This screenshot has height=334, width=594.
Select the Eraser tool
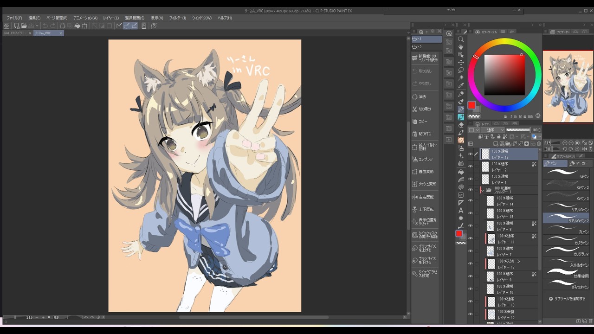[x=461, y=125]
